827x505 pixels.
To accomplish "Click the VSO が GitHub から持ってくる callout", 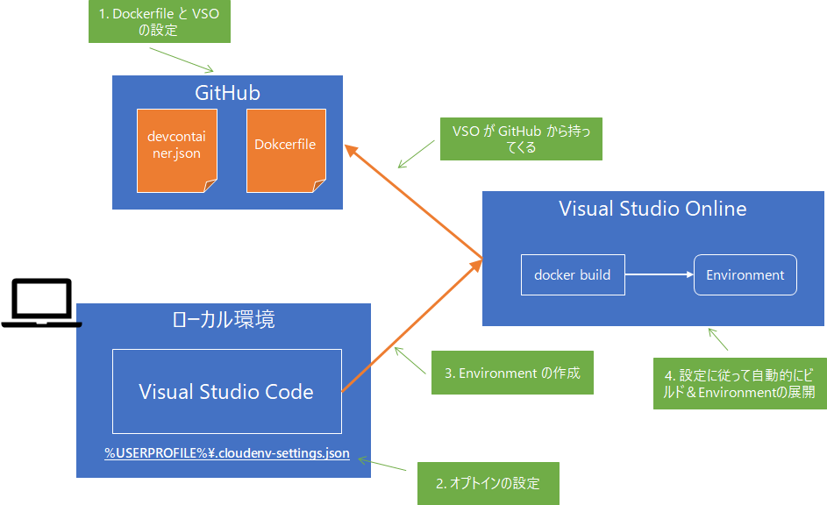I will [x=521, y=139].
